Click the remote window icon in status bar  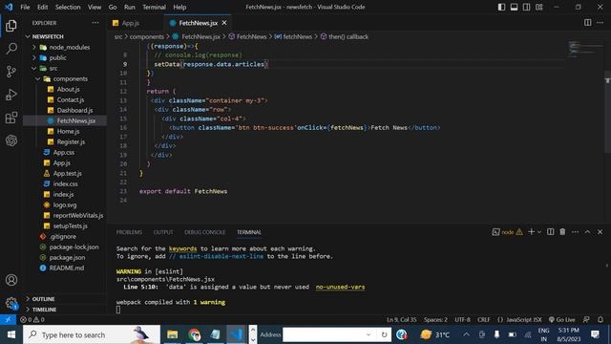coord(8,319)
